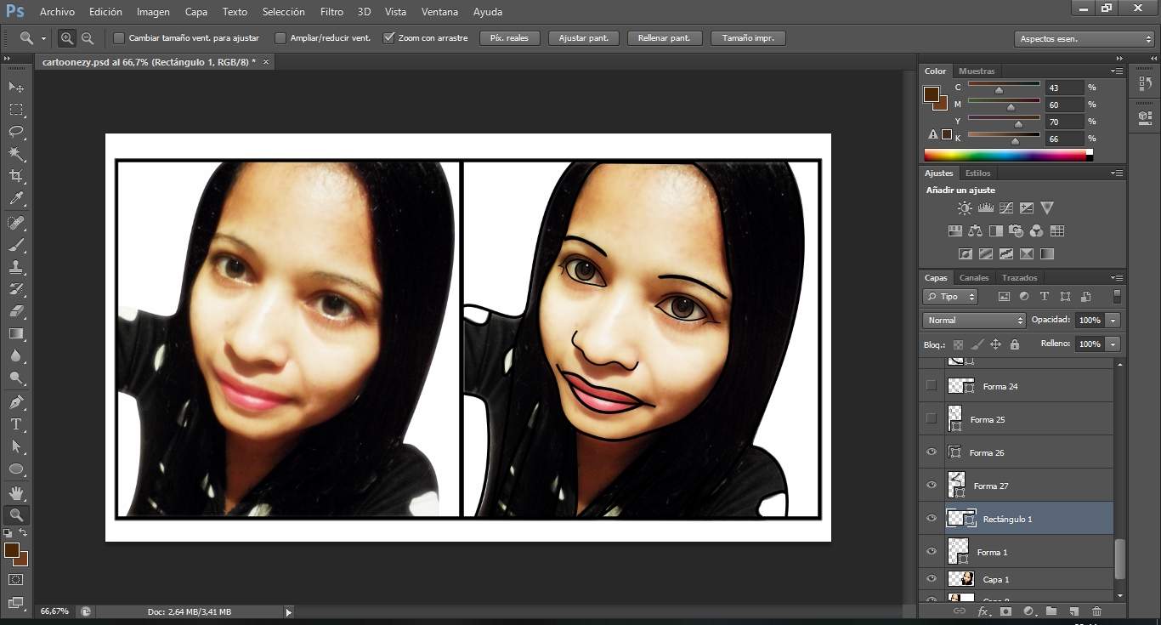1161x625 pixels.
Task: Enable Cambiar tamaño vent. para ajustar checkbox
Action: tap(119, 38)
